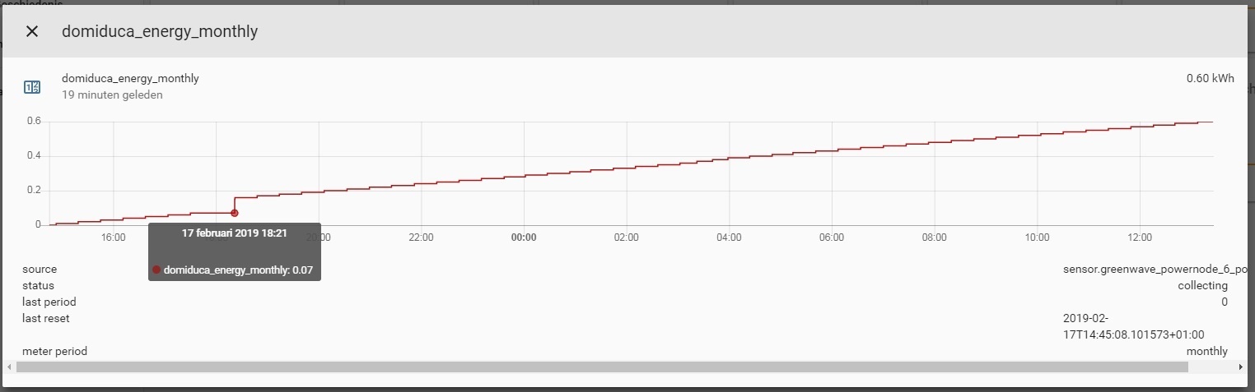Click the 0.2 y-axis label
Viewport: 1255px width, 392px height.
click(34, 191)
